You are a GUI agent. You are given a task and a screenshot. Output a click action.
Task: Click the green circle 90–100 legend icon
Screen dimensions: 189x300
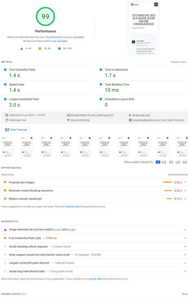point(59,48)
